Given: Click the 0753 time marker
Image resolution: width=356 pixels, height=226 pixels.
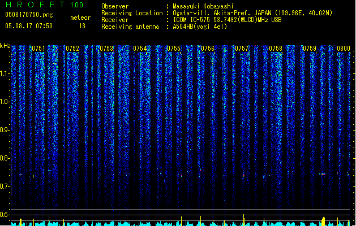Looking at the screenshot, I should (106, 49).
